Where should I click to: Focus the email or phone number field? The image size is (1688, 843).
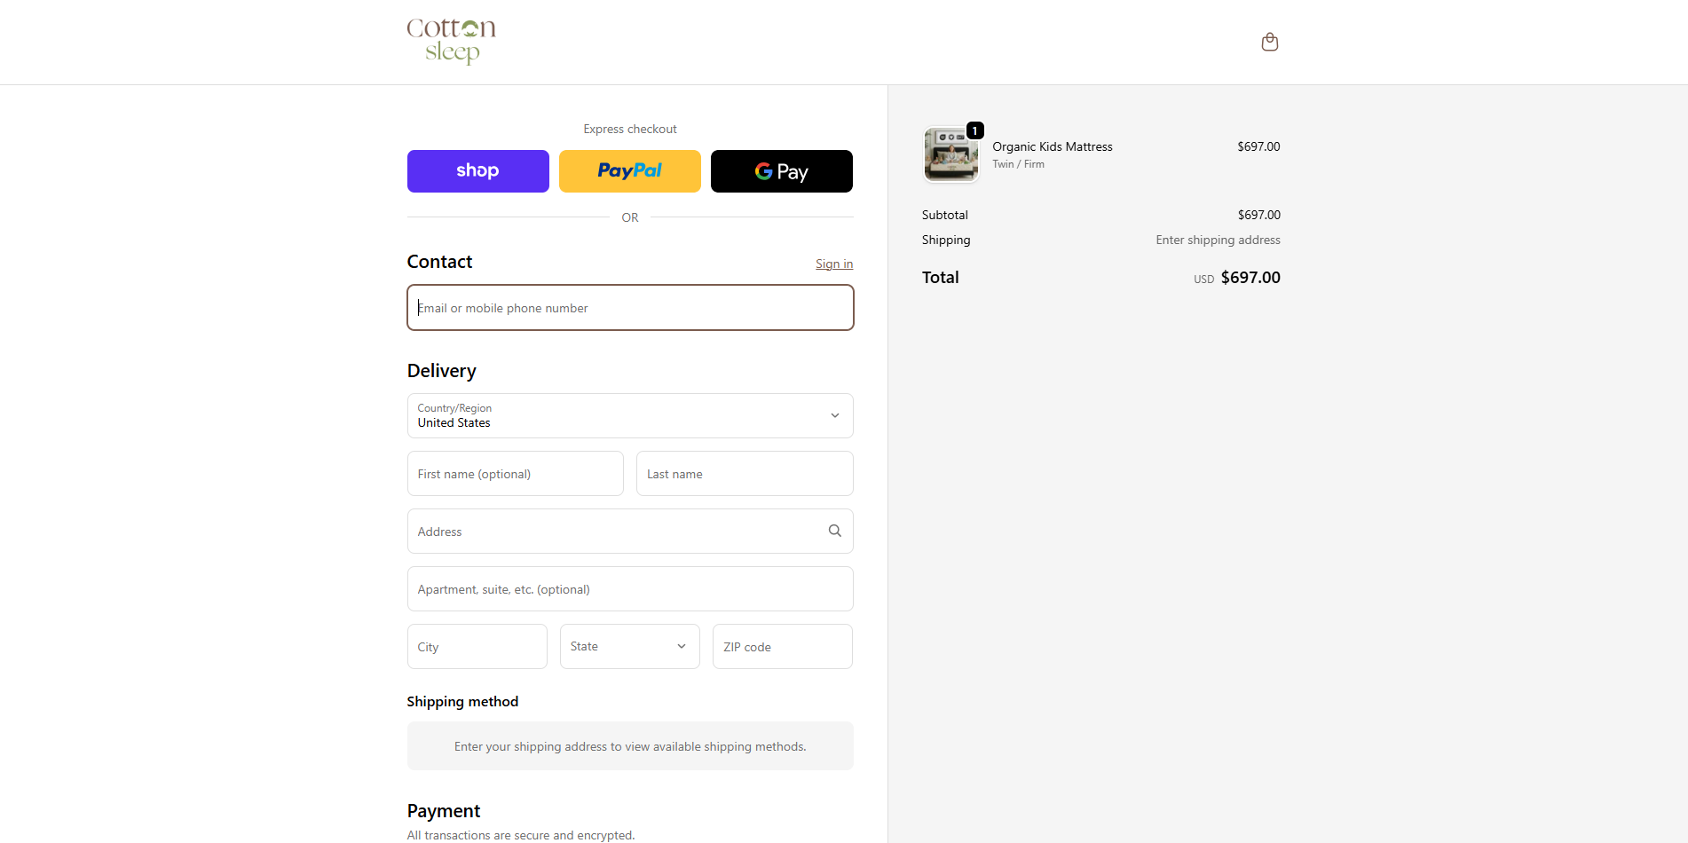[629, 307]
